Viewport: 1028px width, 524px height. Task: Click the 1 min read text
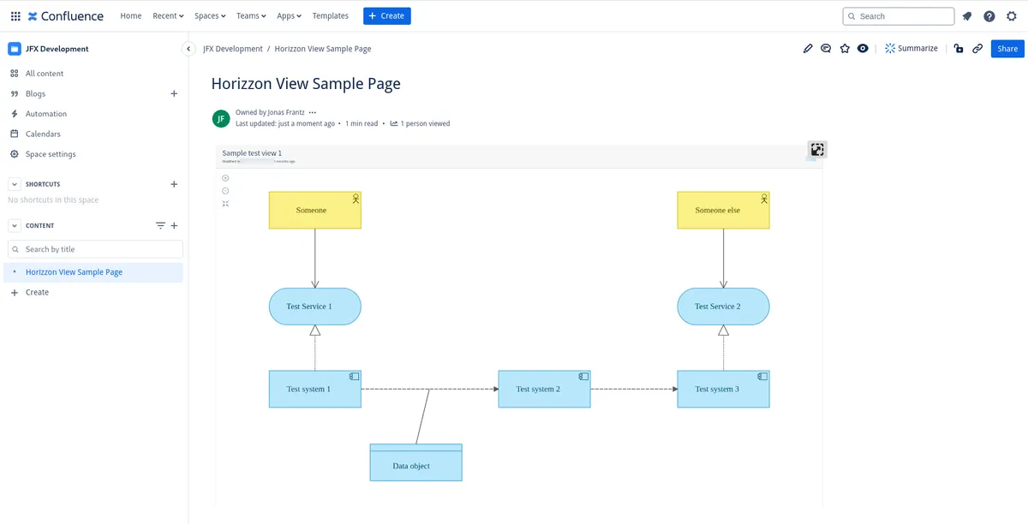tap(362, 123)
